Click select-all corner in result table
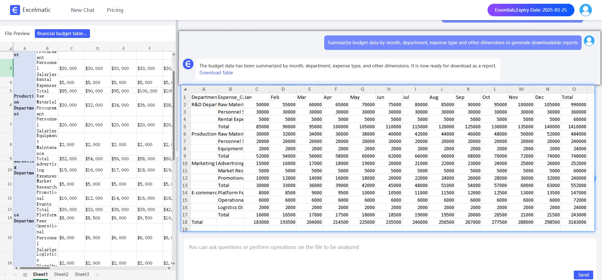Screen dimensions: 602x280 click(x=185, y=89)
